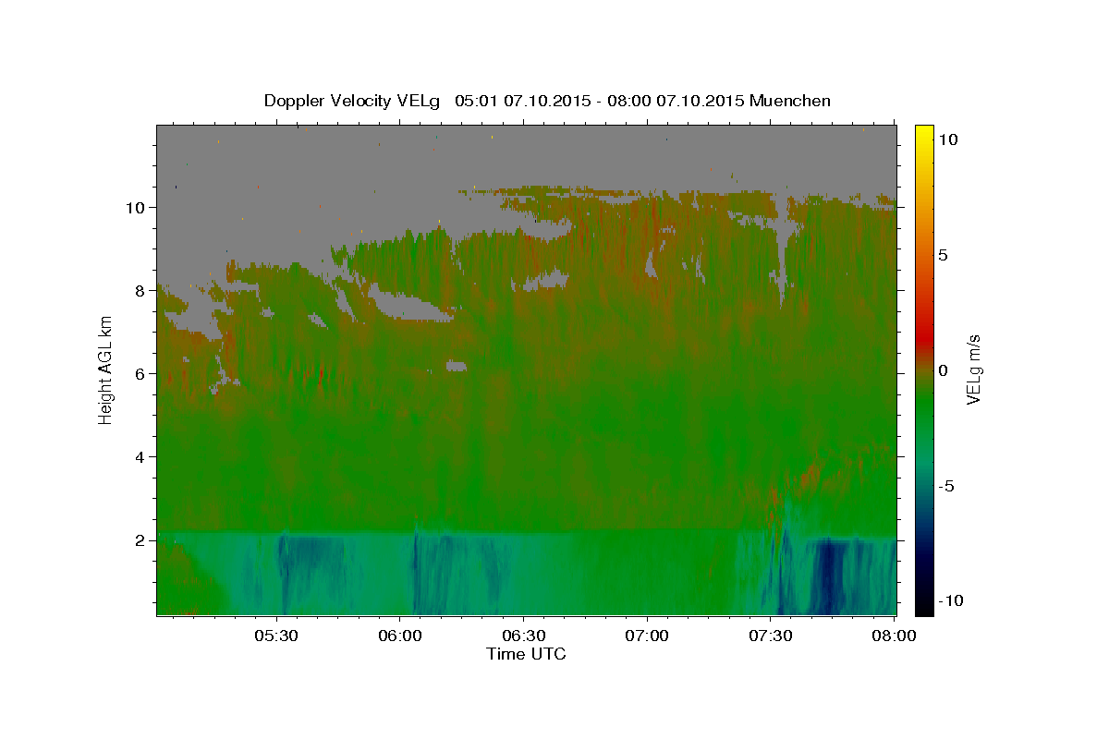Click the 'Time UTC' axis title

coord(526,654)
